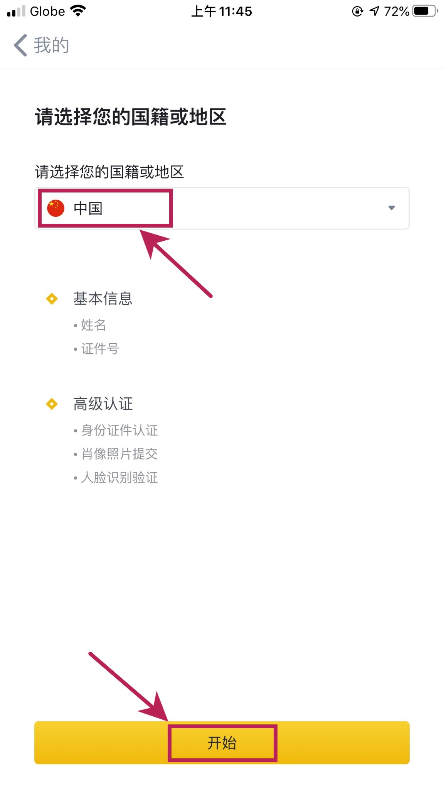The image size is (444, 790).
Task: Tap the 证件号 list item
Action: point(100,349)
